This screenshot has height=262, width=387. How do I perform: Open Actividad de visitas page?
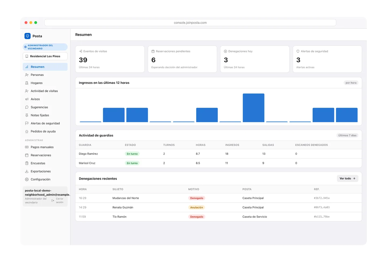pyautogui.click(x=45, y=91)
